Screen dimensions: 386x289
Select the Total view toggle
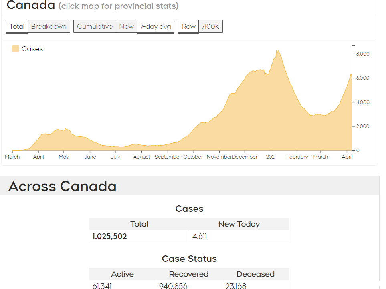click(x=17, y=26)
